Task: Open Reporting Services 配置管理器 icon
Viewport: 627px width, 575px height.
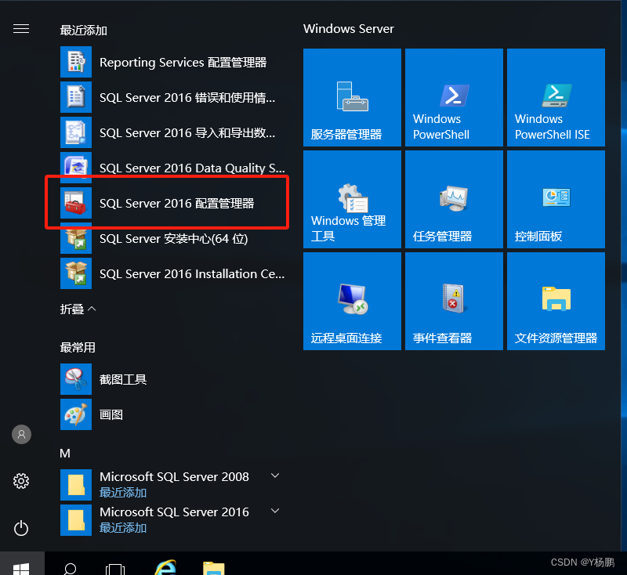Action: tap(76, 62)
